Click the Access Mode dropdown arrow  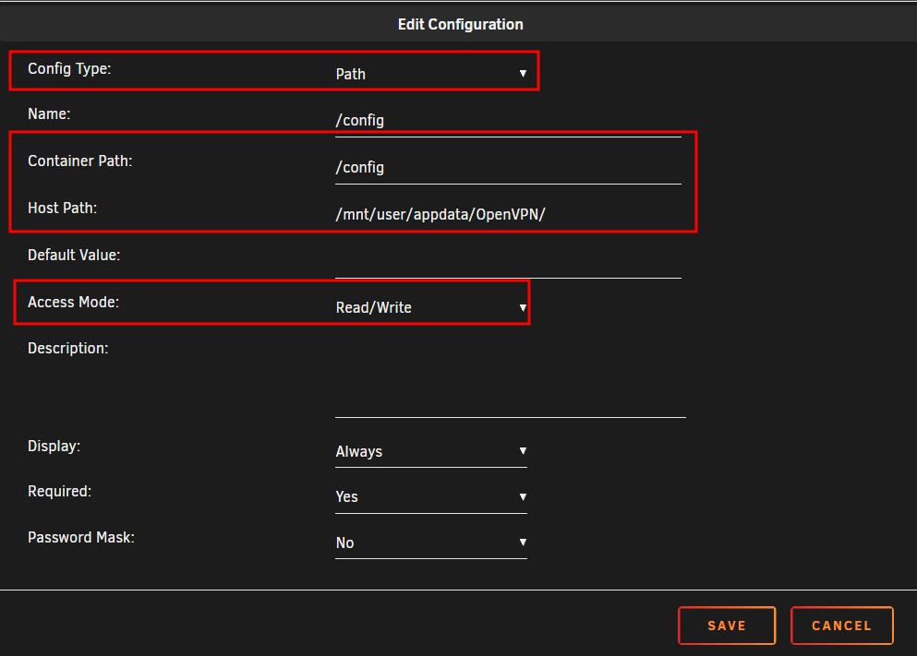523,307
